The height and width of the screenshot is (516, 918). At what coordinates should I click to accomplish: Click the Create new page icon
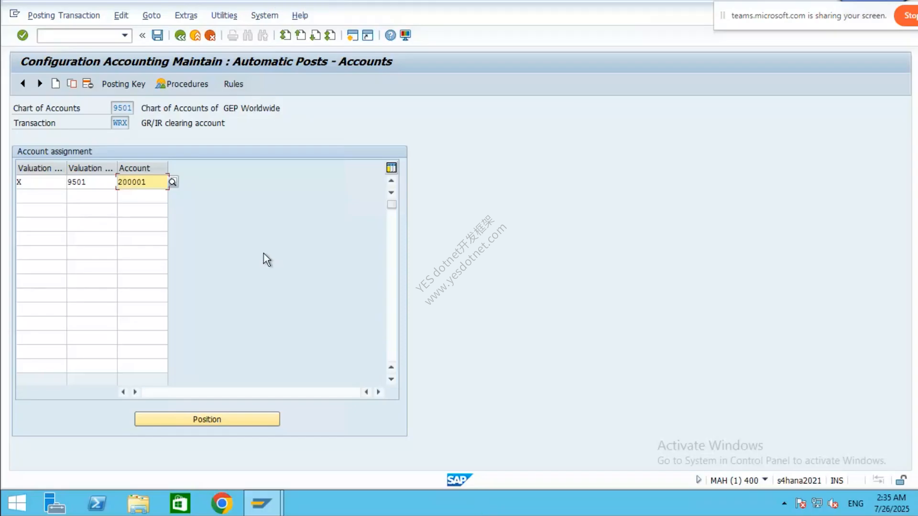point(55,84)
